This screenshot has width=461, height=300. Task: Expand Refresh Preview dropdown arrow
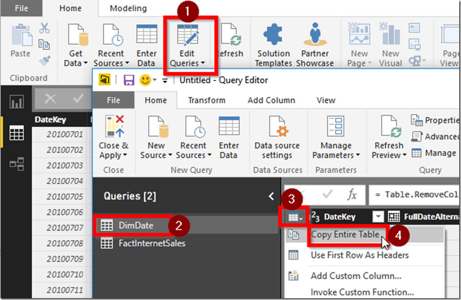pyautogui.click(x=404, y=155)
